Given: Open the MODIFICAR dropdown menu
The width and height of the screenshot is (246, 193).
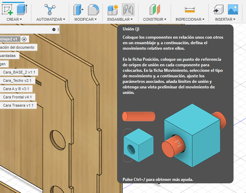Looking at the screenshot, I should 86,19.
